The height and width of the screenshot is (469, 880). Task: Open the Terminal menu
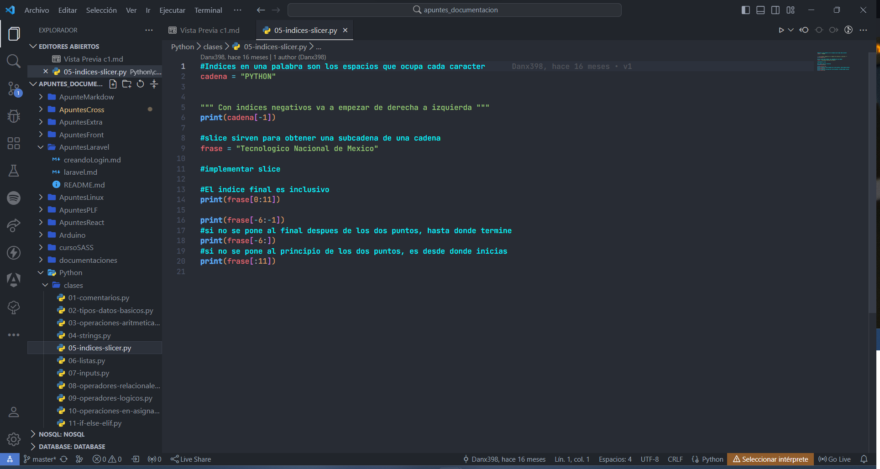pyautogui.click(x=208, y=10)
